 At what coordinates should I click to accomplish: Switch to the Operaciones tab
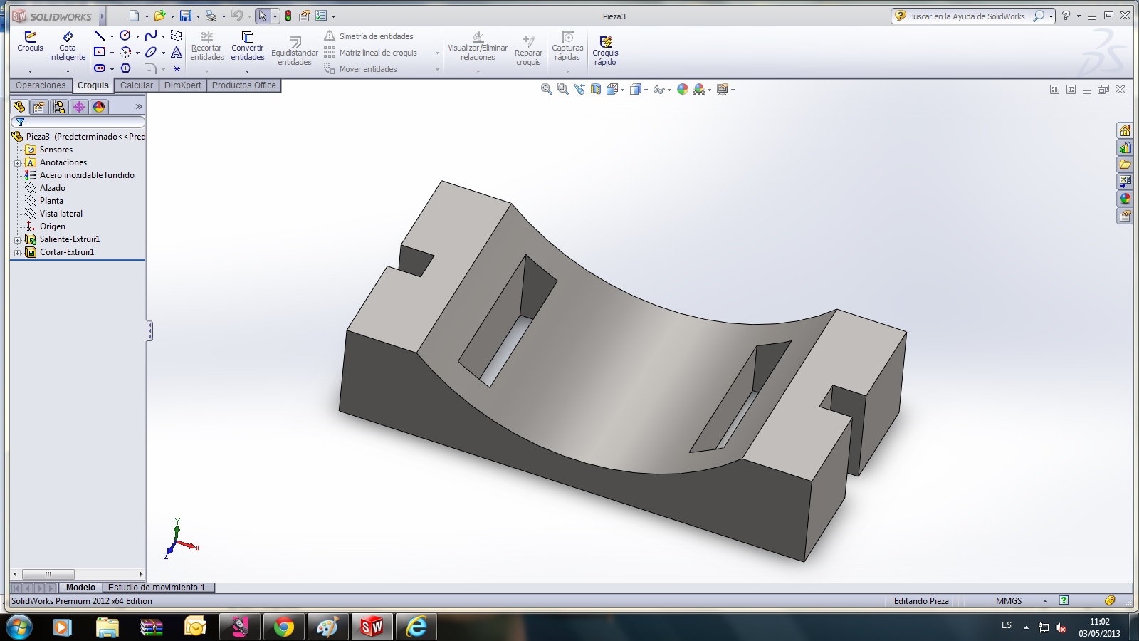[41, 85]
